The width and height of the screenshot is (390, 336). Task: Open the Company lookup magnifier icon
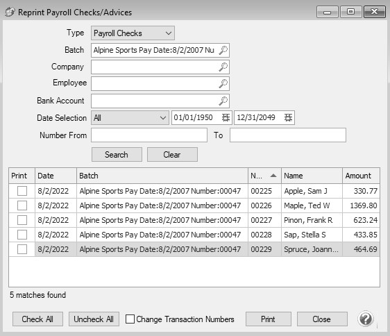pos(223,67)
